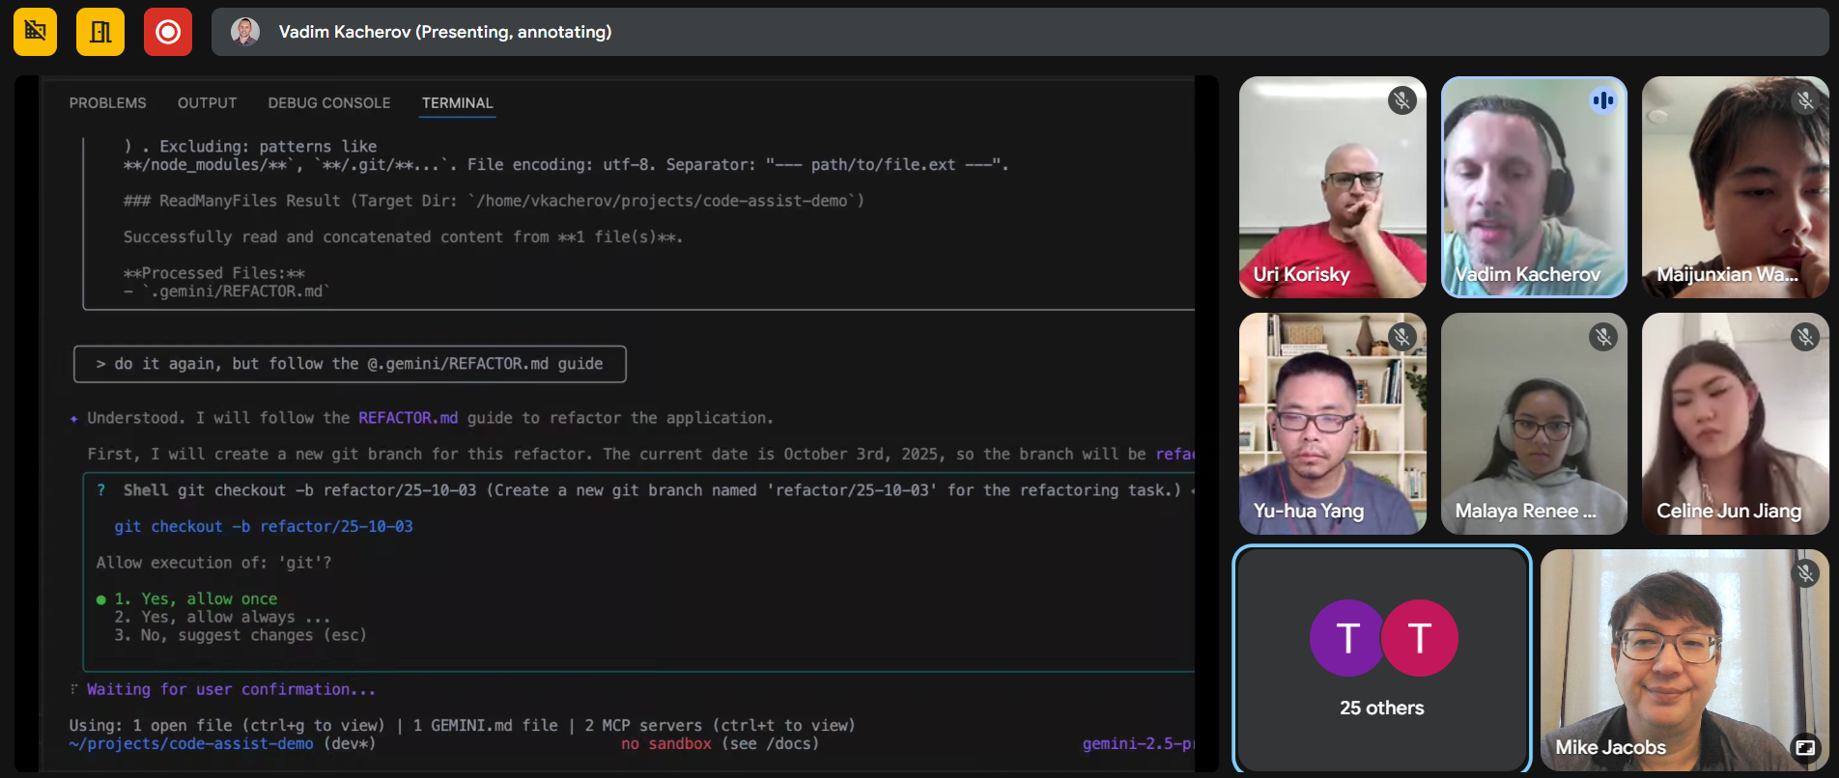Image resolution: width=1839 pixels, height=778 pixels.
Task: Click the yellow hide-presentation icon
Action: coord(35,32)
